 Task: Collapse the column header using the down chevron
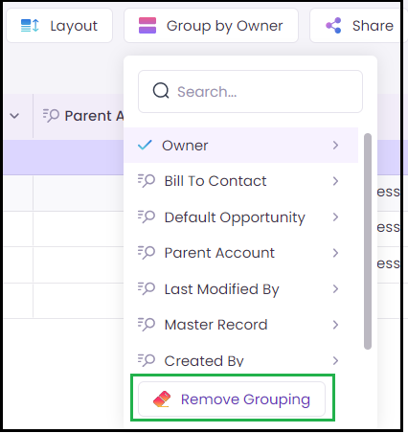(x=14, y=116)
